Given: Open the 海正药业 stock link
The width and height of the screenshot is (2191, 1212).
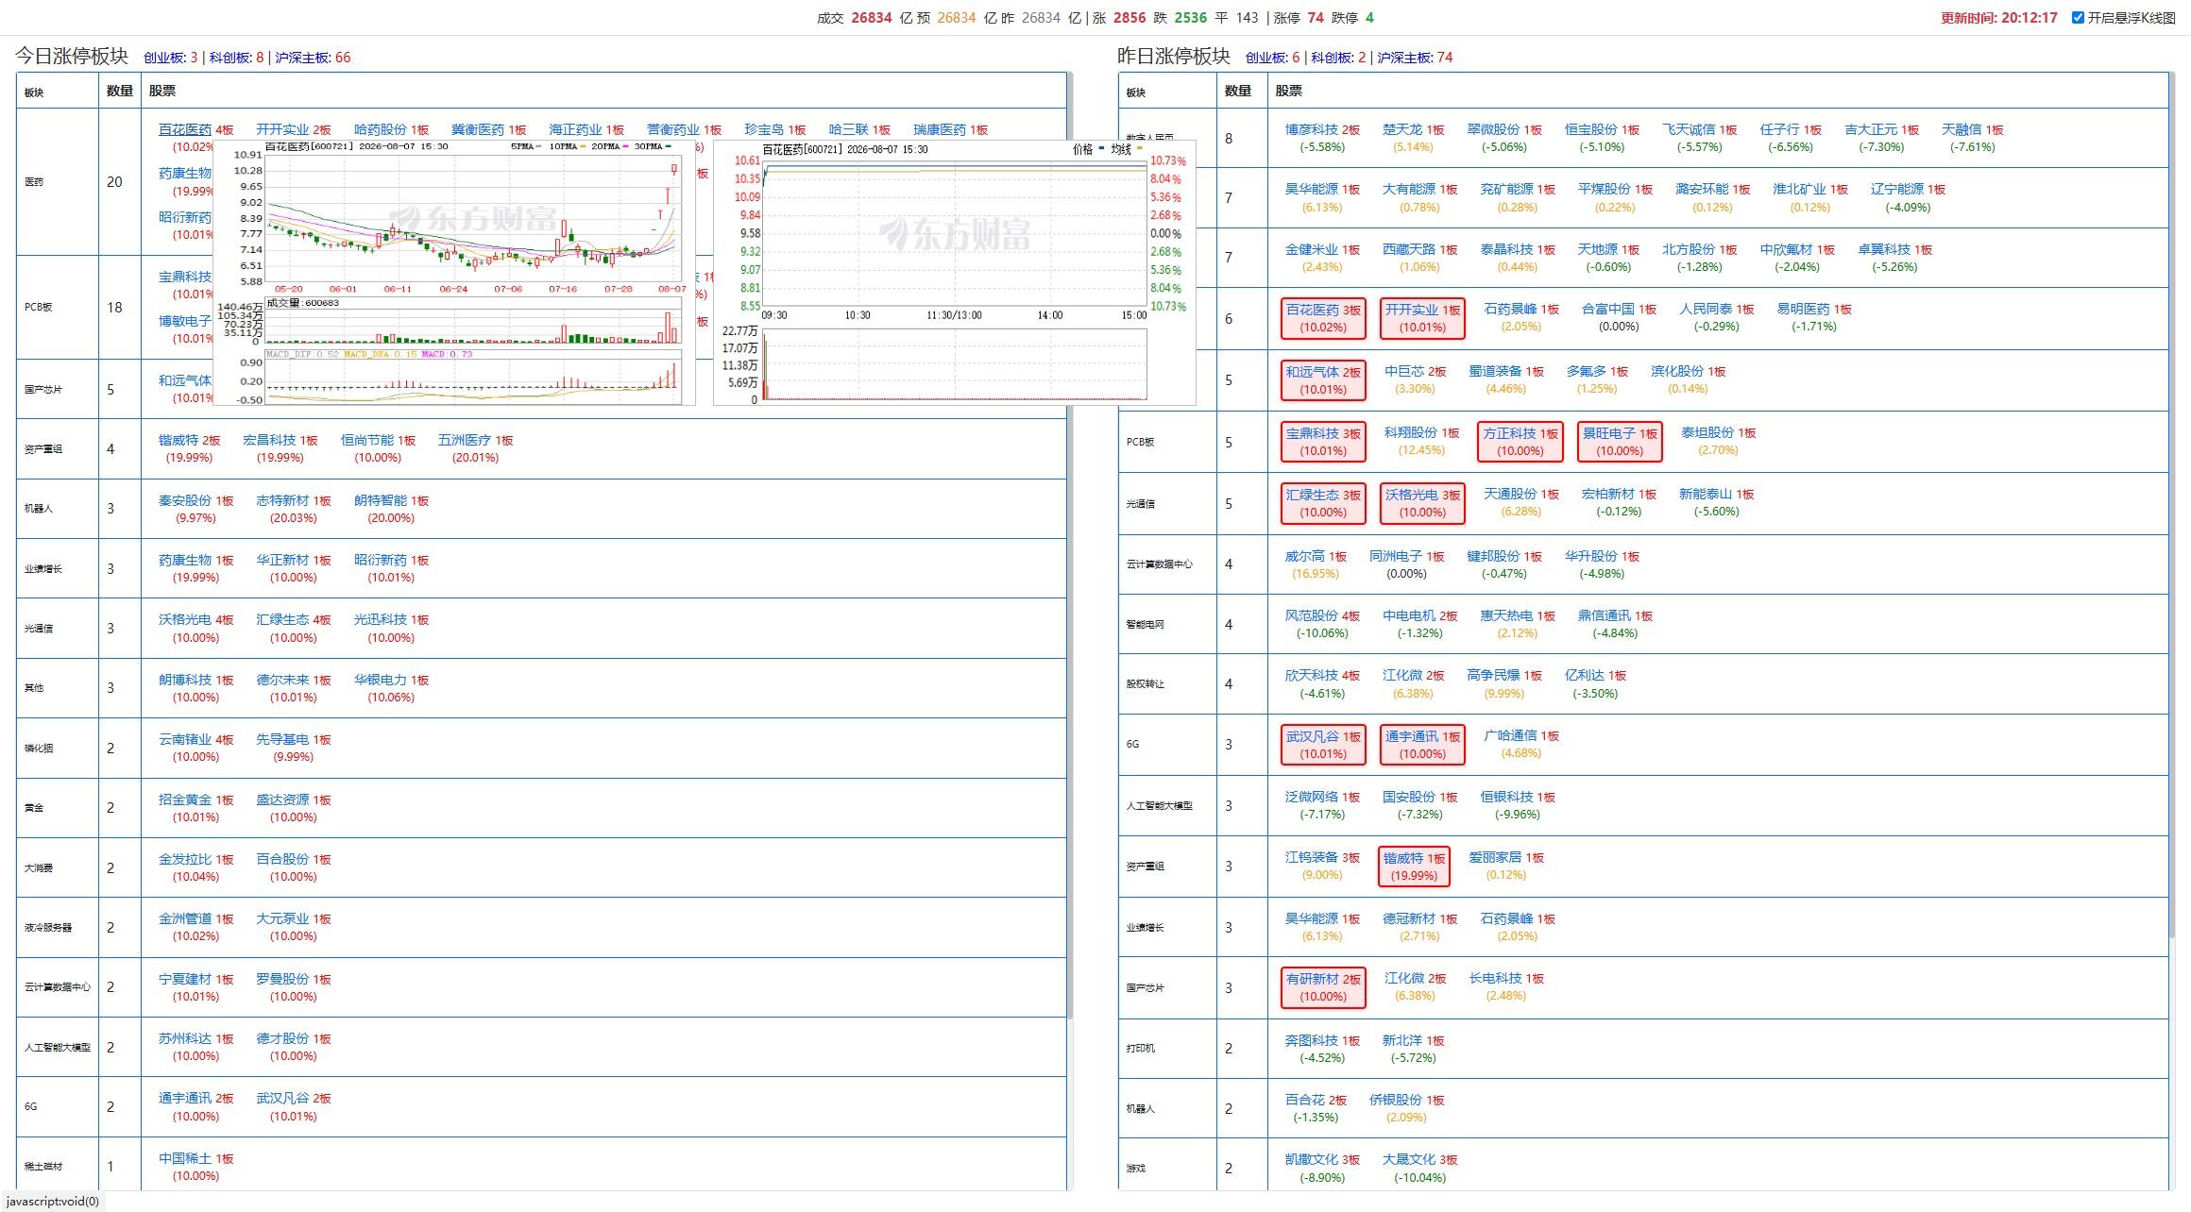Looking at the screenshot, I should (x=576, y=129).
